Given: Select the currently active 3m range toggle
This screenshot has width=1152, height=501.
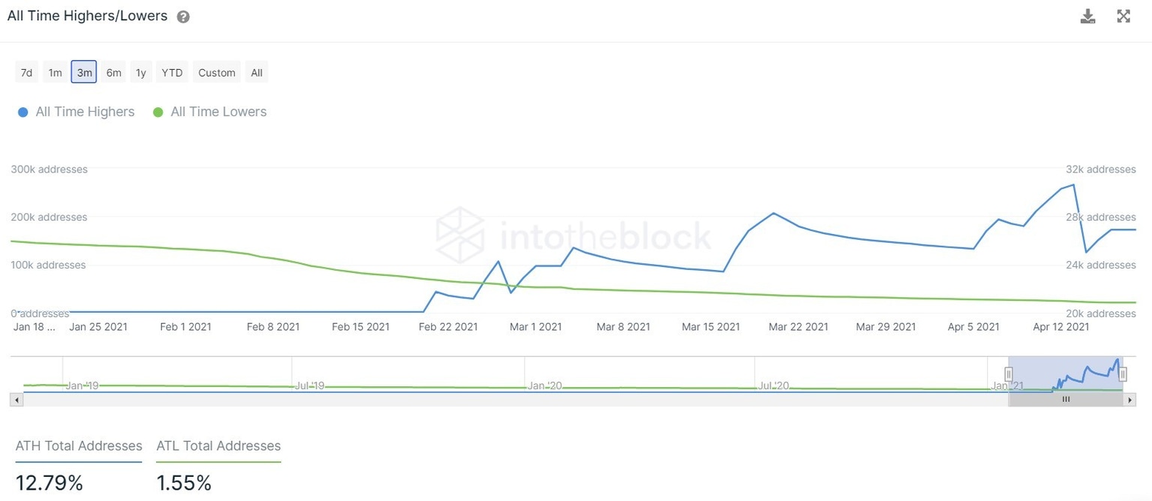Looking at the screenshot, I should (84, 72).
